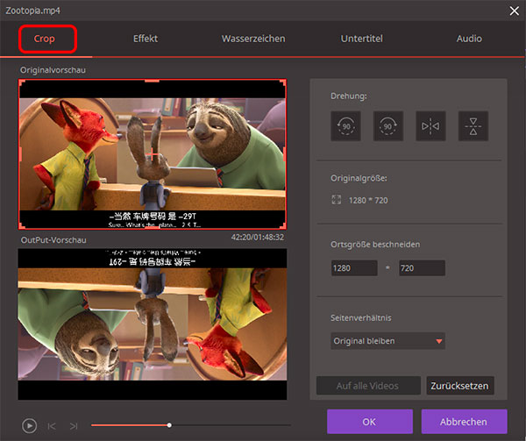
Task: Click the Originalvorschau label
Action: (53, 70)
